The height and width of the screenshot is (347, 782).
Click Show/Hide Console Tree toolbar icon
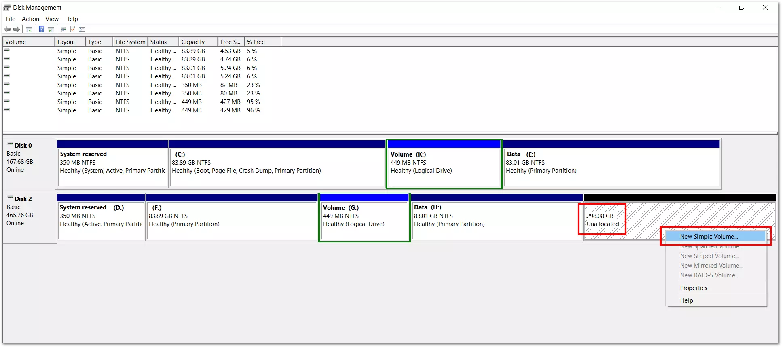click(29, 30)
